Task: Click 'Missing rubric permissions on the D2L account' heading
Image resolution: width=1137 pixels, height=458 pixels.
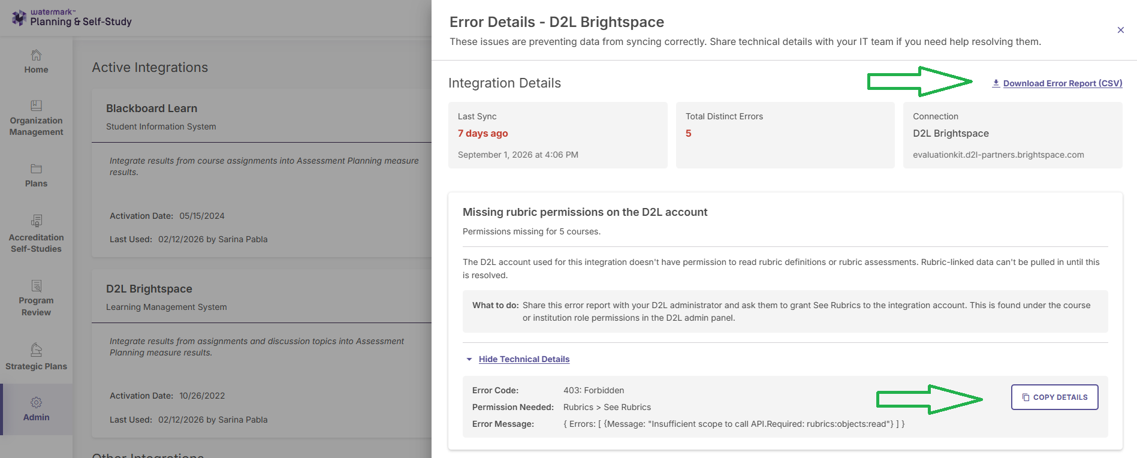Action: point(585,212)
